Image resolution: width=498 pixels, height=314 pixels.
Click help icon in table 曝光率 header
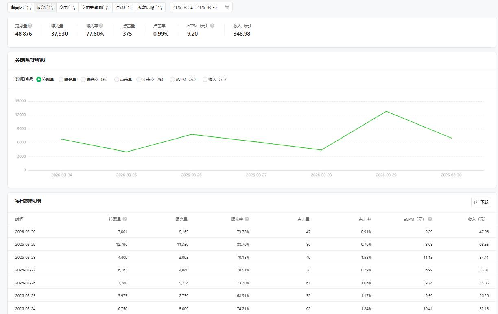(247, 219)
